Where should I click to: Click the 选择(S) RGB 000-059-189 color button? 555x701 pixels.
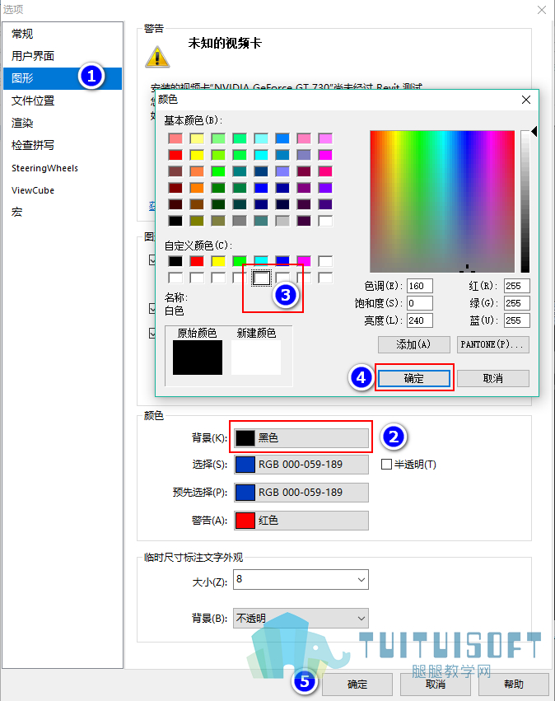(301, 465)
